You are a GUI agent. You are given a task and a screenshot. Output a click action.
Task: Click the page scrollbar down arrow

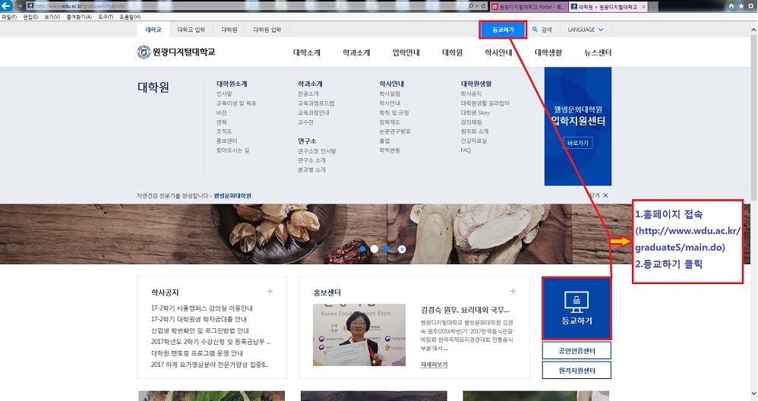[754, 393]
